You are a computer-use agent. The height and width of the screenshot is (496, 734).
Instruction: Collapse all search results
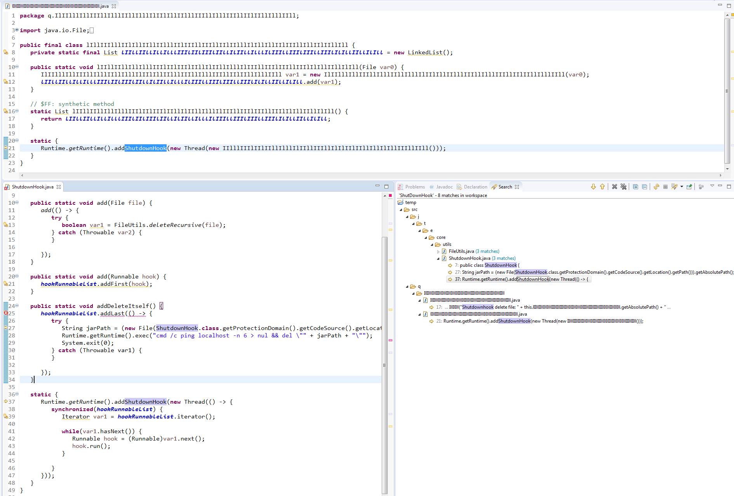tap(644, 187)
